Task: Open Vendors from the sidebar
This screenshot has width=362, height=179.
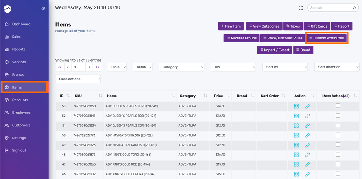Action: (19, 62)
